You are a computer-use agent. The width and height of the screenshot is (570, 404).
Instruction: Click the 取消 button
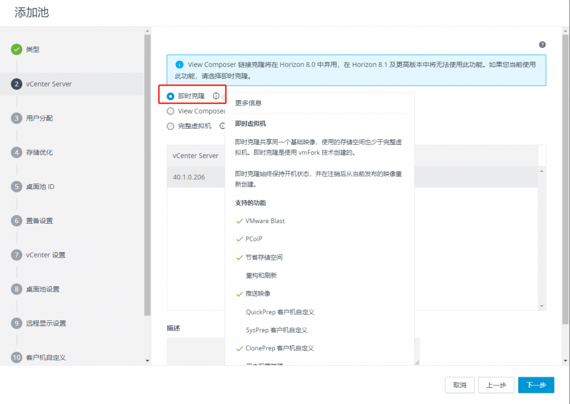(459, 385)
